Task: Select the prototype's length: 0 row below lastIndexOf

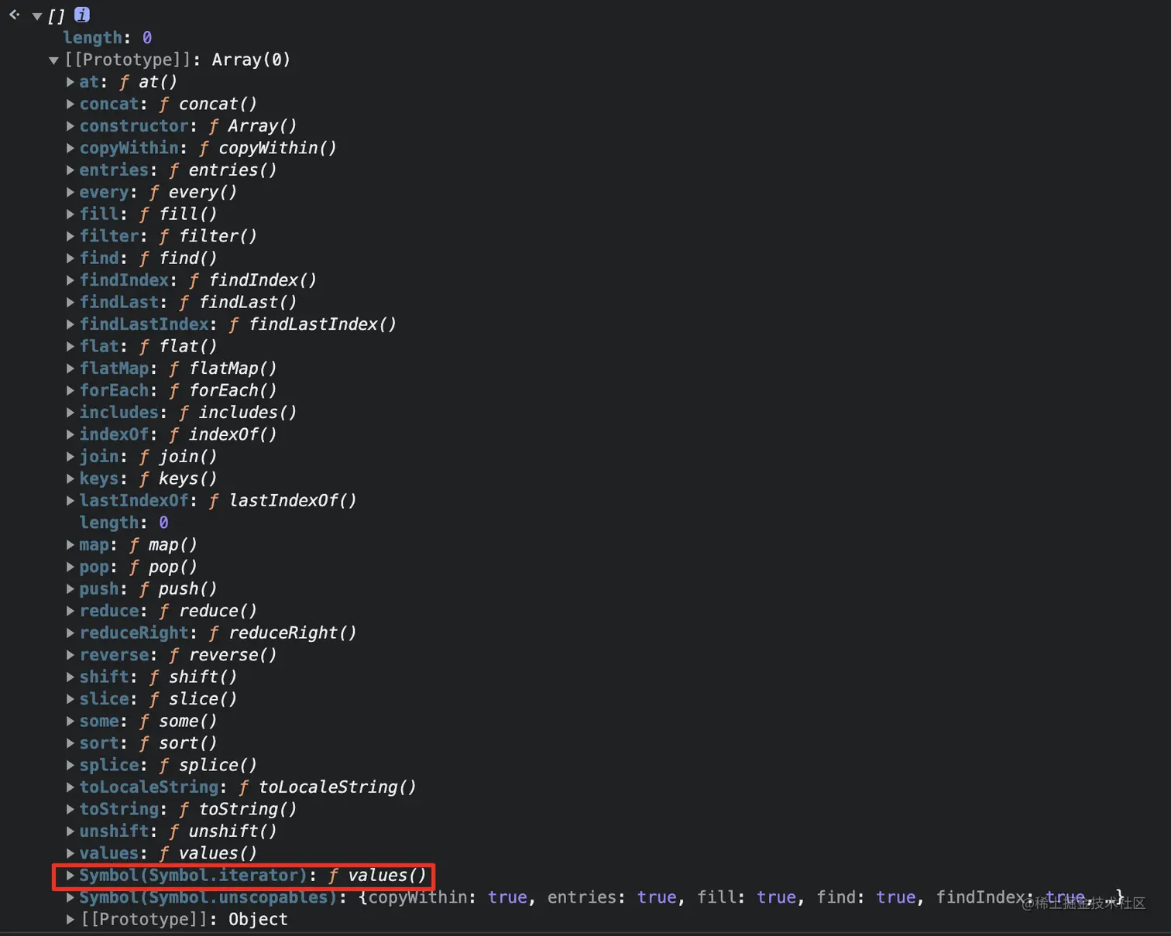Action: (124, 523)
